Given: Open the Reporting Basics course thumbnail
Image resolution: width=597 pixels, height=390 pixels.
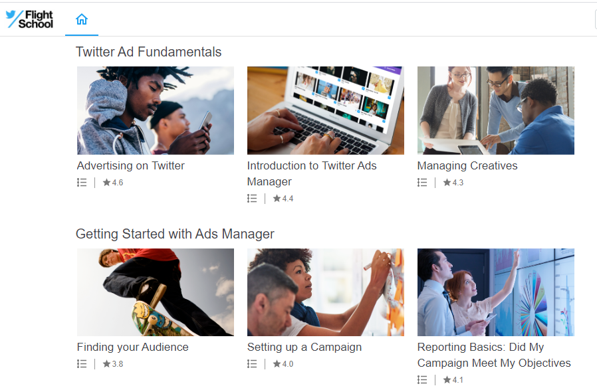Looking at the screenshot, I should (496, 292).
